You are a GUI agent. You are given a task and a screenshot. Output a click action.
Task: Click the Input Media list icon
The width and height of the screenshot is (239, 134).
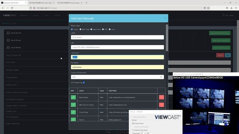8,47
